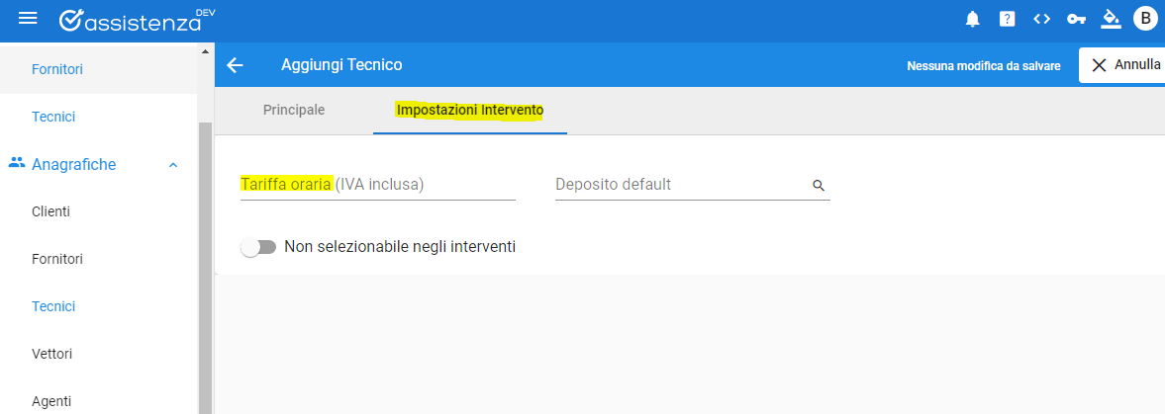Click the notifications bell icon
Viewport: 1165px width, 414px height.
tap(973, 20)
